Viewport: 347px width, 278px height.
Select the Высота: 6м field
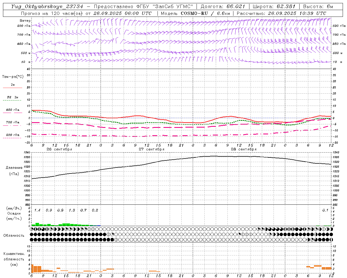click(x=318, y=7)
